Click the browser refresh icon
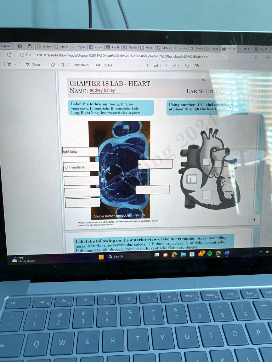Screen dimensions: 272x362 tap(9, 55)
